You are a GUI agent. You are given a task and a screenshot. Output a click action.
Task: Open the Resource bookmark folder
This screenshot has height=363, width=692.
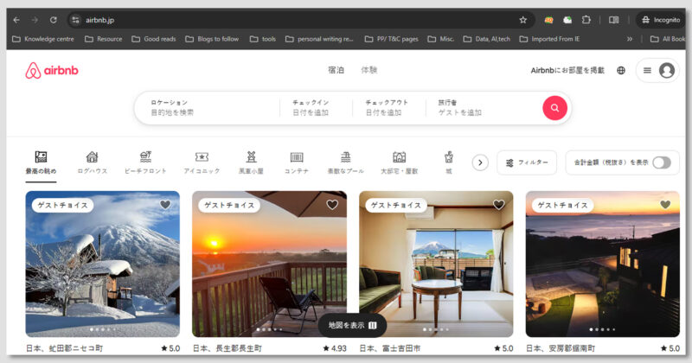(103, 39)
